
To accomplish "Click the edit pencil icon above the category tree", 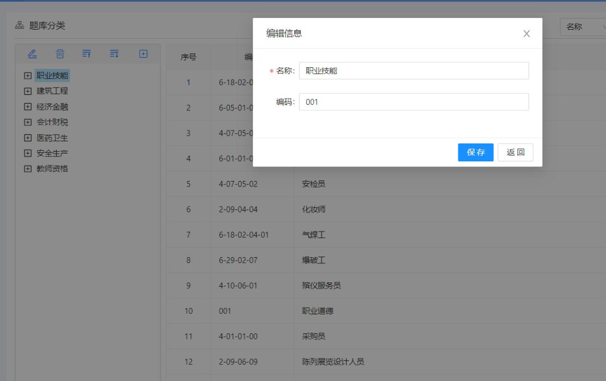I will 33,54.
